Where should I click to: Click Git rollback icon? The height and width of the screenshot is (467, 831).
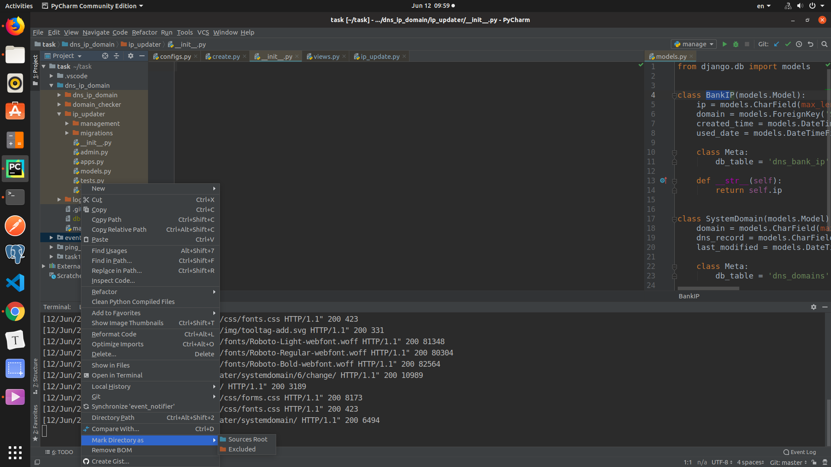[x=810, y=44]
